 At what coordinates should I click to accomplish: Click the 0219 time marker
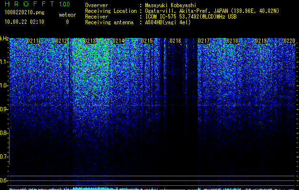tap(261, 41)
